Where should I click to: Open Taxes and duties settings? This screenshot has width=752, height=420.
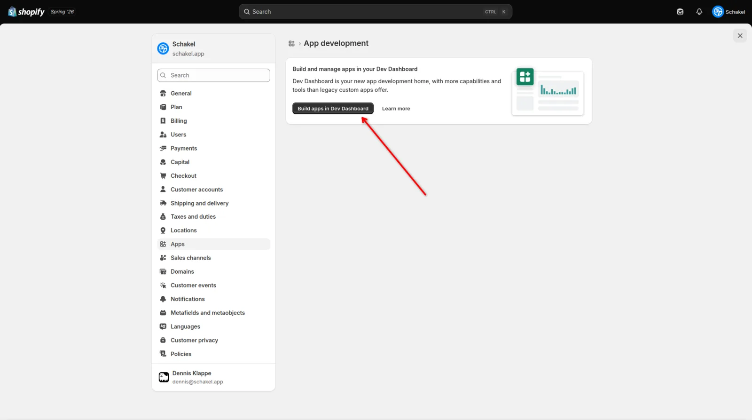(213, 217)
